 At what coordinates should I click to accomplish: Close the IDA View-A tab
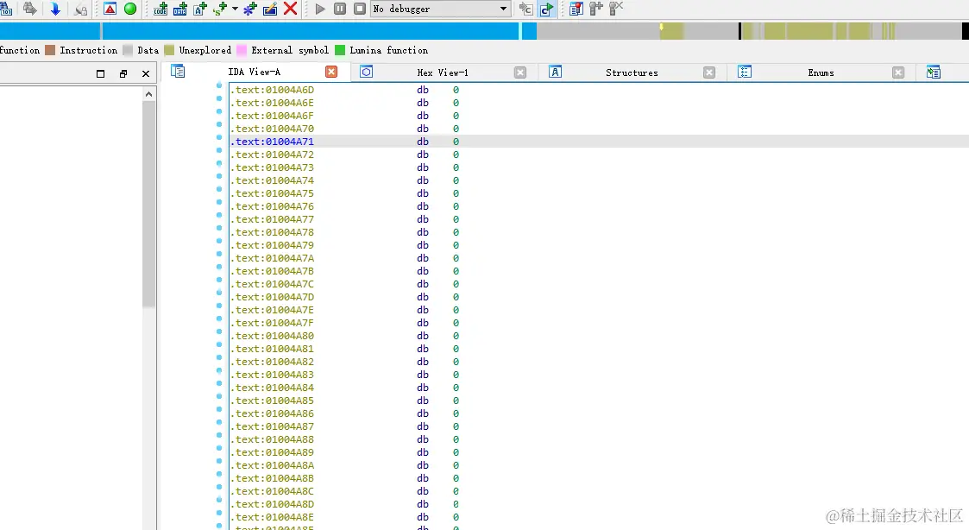tap(331, 73)
